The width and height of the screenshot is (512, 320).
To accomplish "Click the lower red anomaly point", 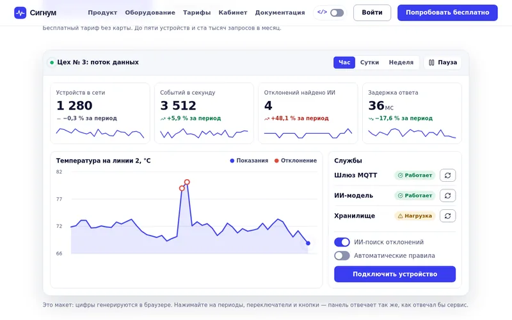I will pyautogui.click(x=182, y=188).
